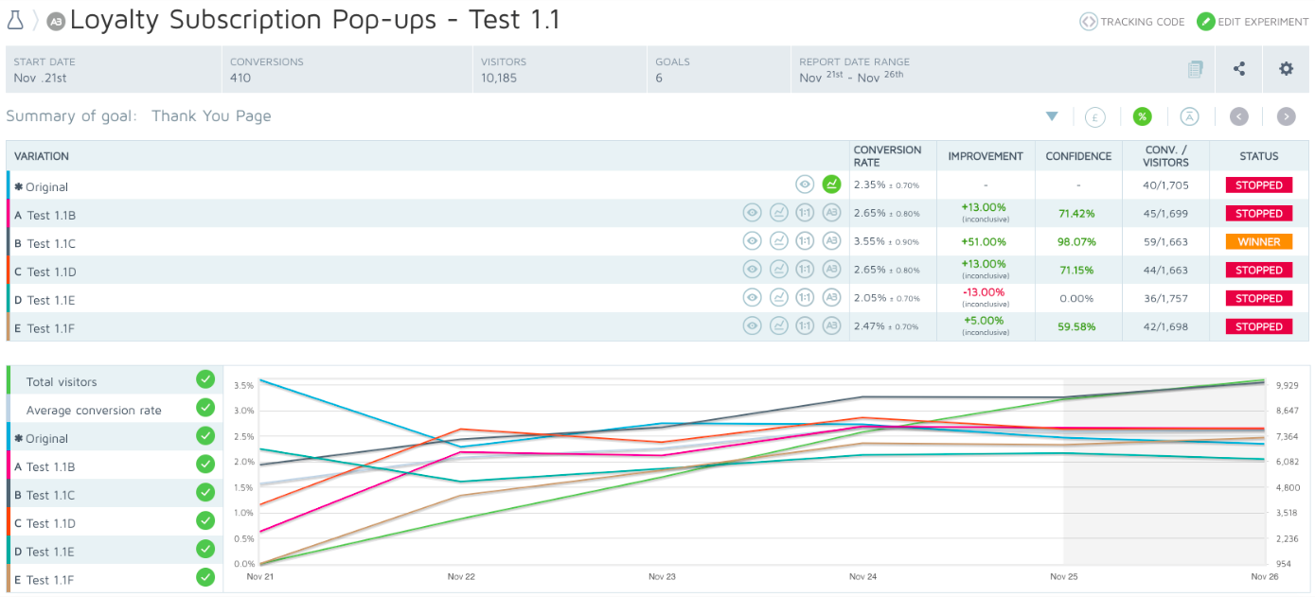
Task: Go to the previous goal arrow
Action: 1239,116
